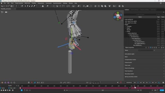Image resolution: width=165 pixels, height=93 pixels.
Task: Switch to the Outliner tab
Action: (x=127, y=10)
